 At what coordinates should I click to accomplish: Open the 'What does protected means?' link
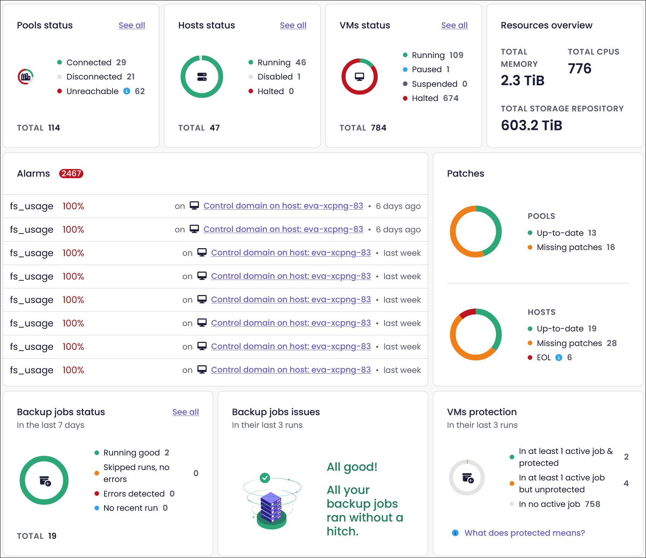[524, 533]
